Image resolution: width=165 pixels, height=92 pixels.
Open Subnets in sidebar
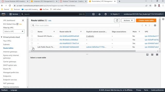click(6, 44)
